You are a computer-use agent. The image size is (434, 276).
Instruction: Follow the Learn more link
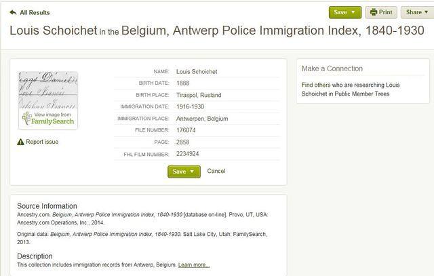point(194,264)
